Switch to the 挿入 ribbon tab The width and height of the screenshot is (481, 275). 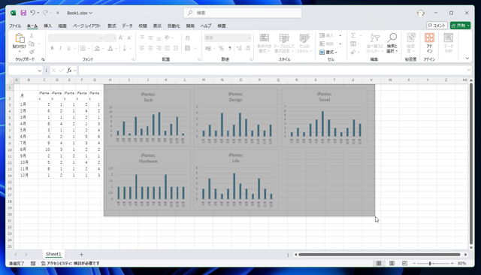[47, 26]
